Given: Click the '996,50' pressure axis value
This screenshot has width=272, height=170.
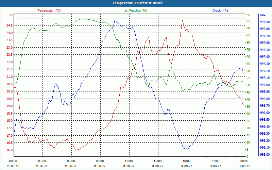Looking at the screenshot, I should [265, 120].
